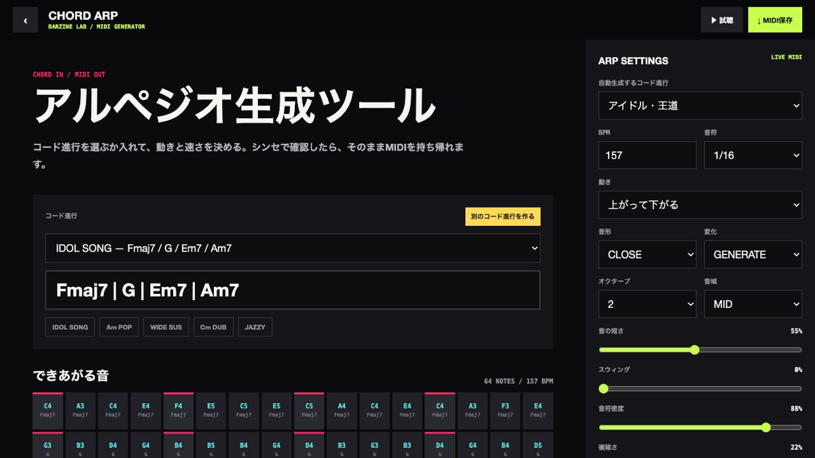The width and height of the screenshot is (815, 458).
Task: Click the CHORD ARP title
Action: coord(83,16)
